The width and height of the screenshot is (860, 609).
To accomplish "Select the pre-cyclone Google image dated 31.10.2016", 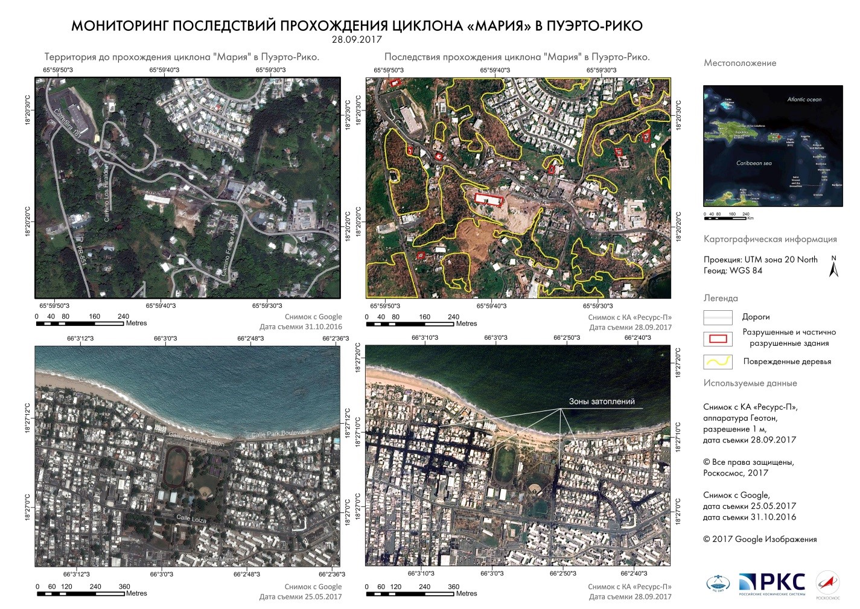I will click(x=187, y=188).
